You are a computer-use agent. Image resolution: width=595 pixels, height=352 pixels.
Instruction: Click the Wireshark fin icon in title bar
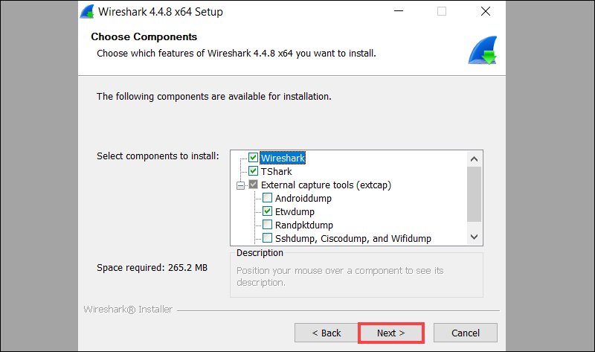(x=87, y=11)
